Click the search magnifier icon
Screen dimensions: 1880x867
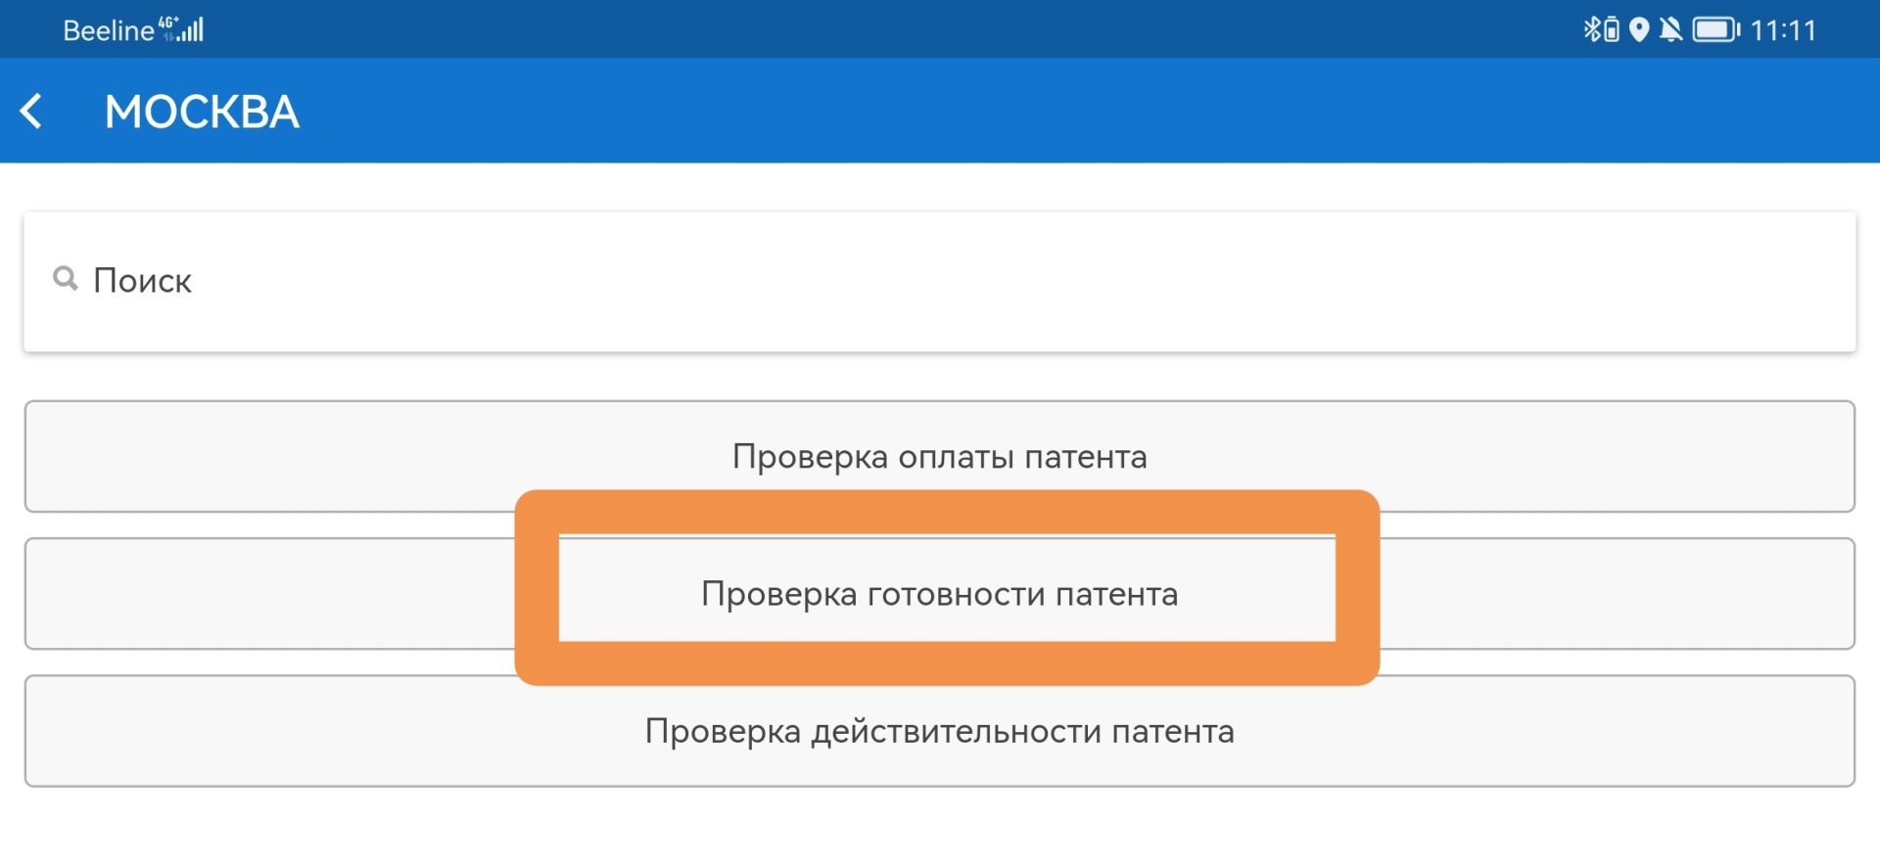point(65,279)
